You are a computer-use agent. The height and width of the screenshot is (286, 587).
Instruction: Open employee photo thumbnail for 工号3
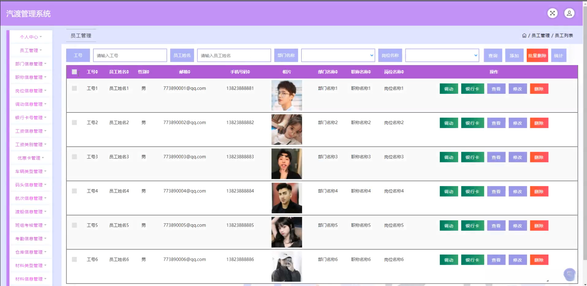pyautogui.click(x=287, y=164)
